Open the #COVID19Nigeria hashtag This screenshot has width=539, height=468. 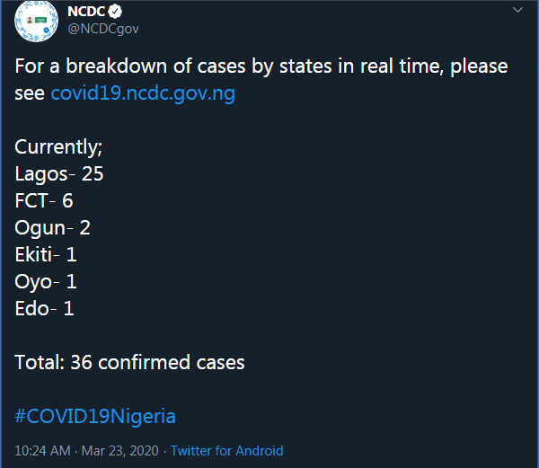click(95, 417)
